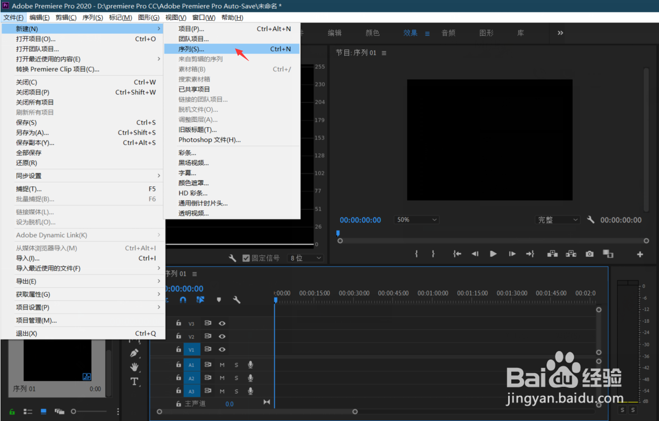659x421 pixels.
Task: Expand 打开最近使用的内容(E) submenu
Action: 83,59
